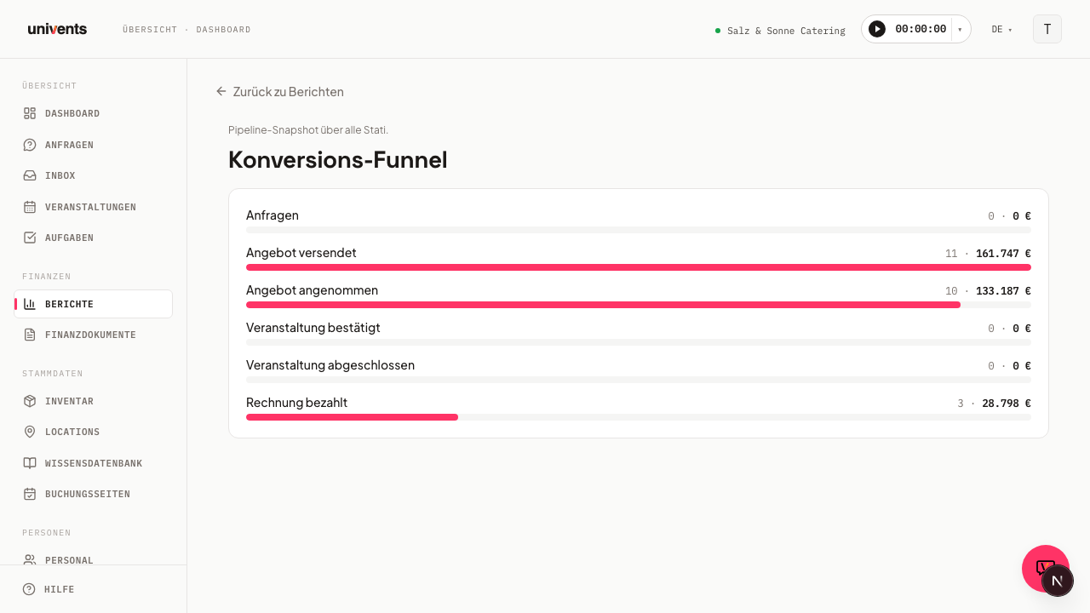Open Aufgaben menu item

pos(93,238)
